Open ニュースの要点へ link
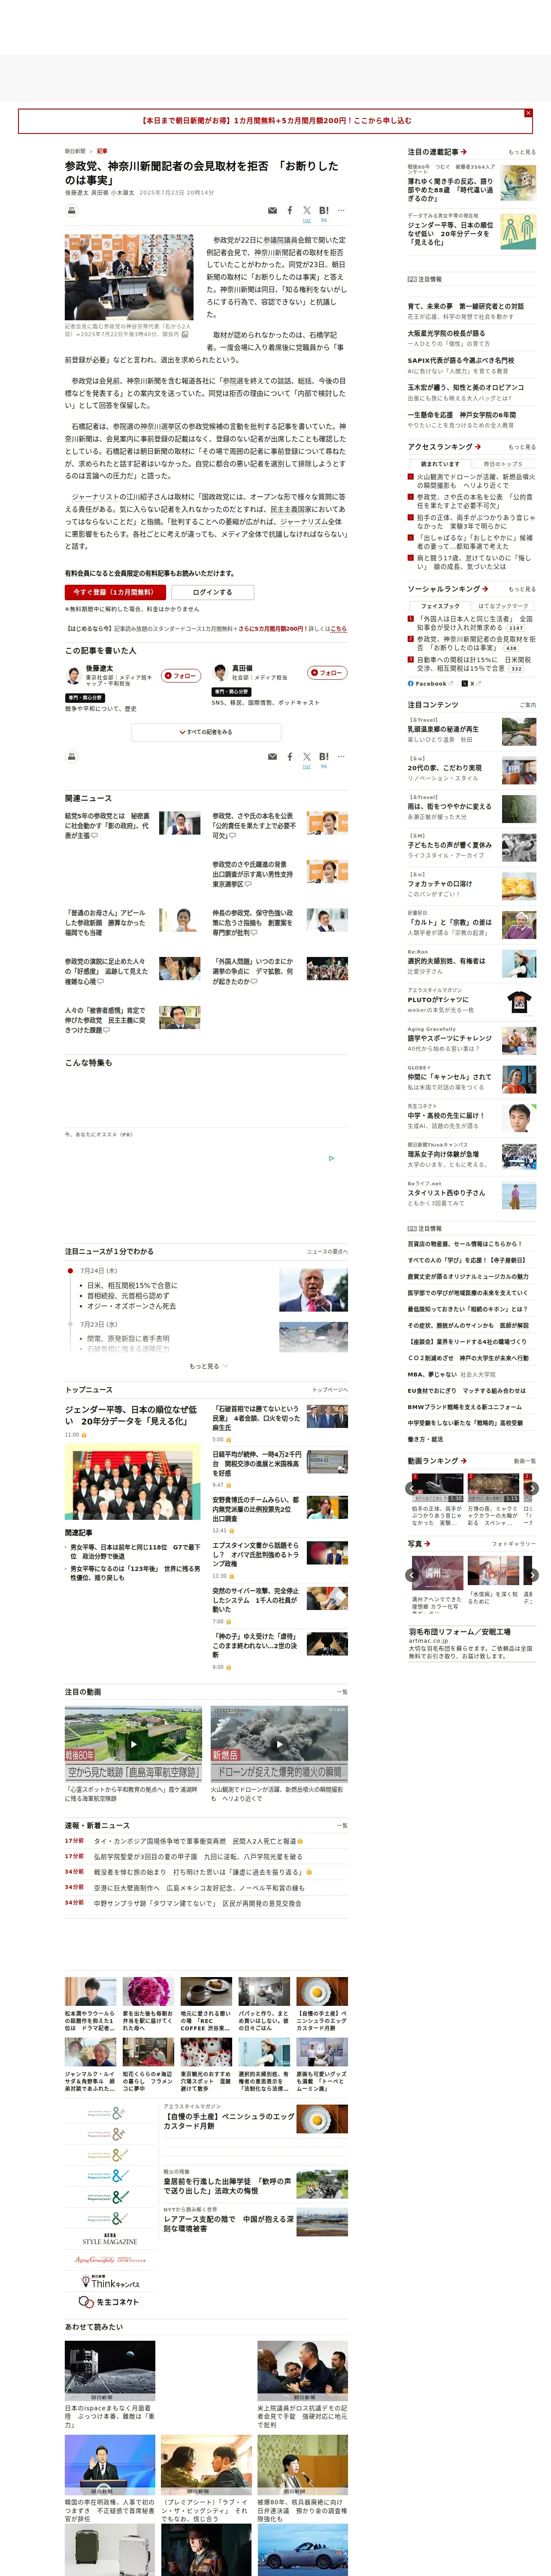The image size is (551, 2576). pos(327,1252)
